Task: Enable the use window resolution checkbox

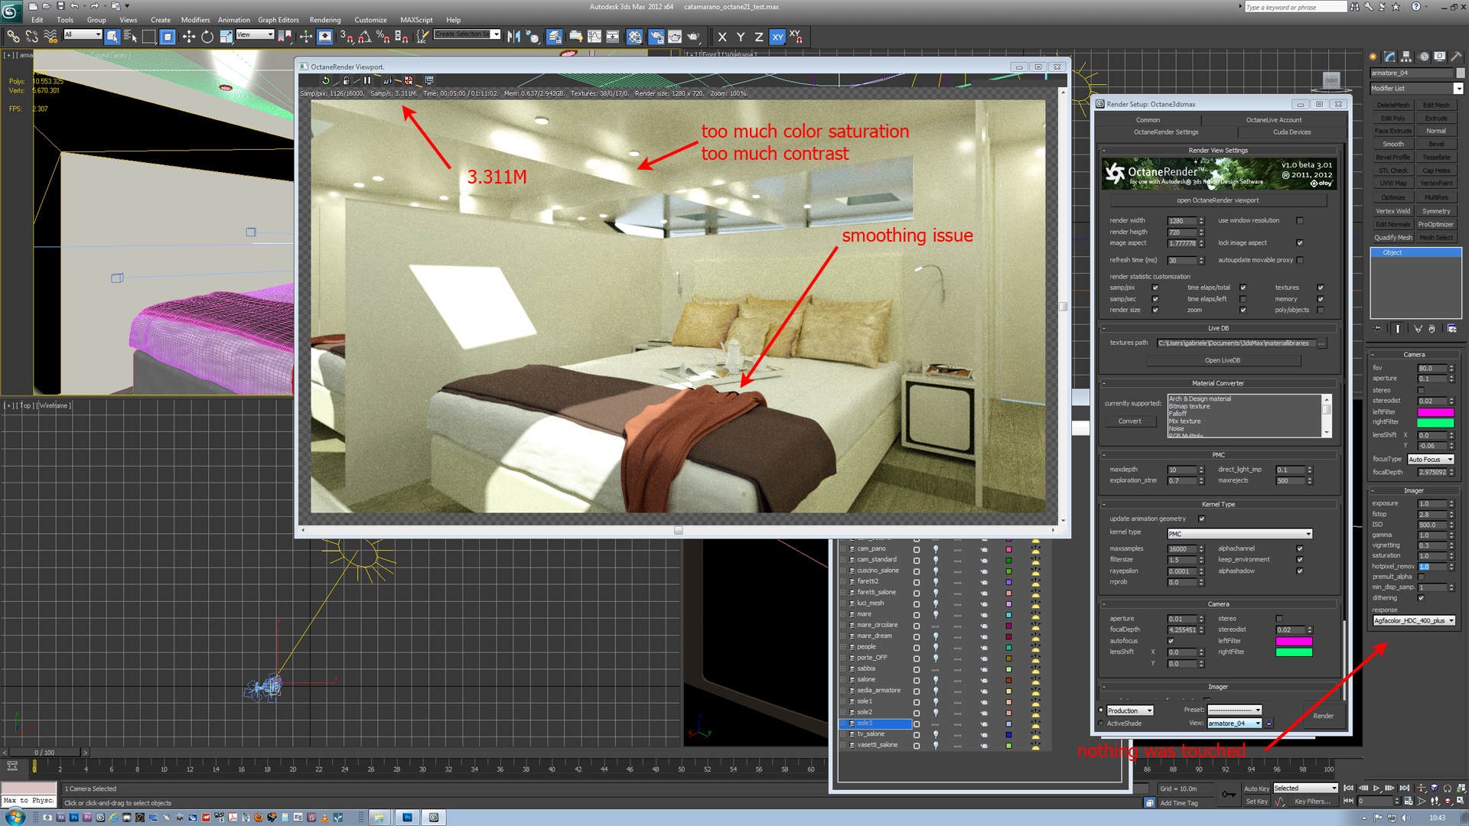Action: pos(1300,221)
